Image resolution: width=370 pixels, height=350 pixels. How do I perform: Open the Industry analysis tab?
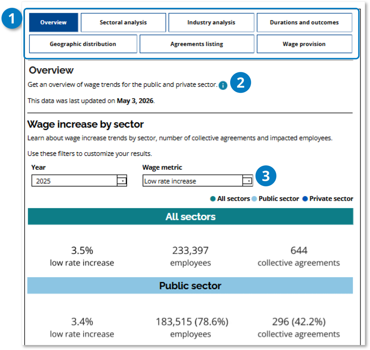[x=211, y=22]
